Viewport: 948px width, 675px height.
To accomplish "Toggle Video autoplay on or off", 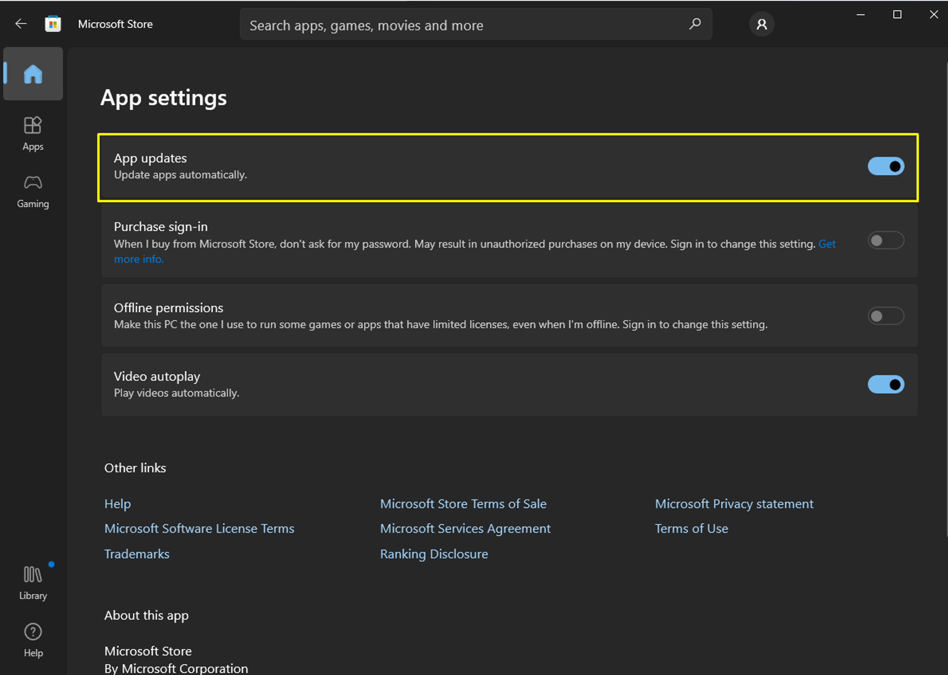I will [x=886, y=384].
